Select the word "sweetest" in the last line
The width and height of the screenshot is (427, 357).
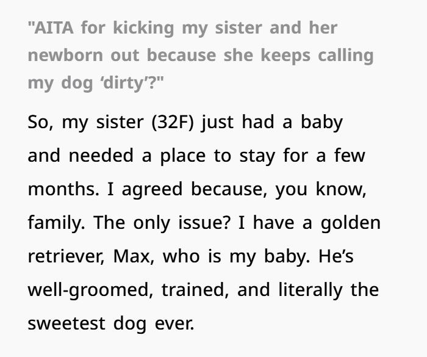click(x=66, y=324)
